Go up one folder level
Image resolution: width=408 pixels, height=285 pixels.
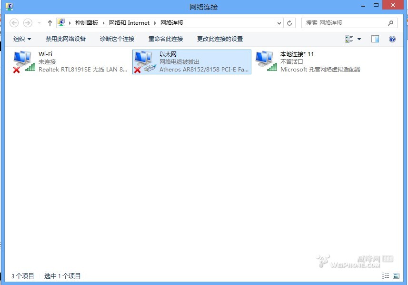[50, 23]
